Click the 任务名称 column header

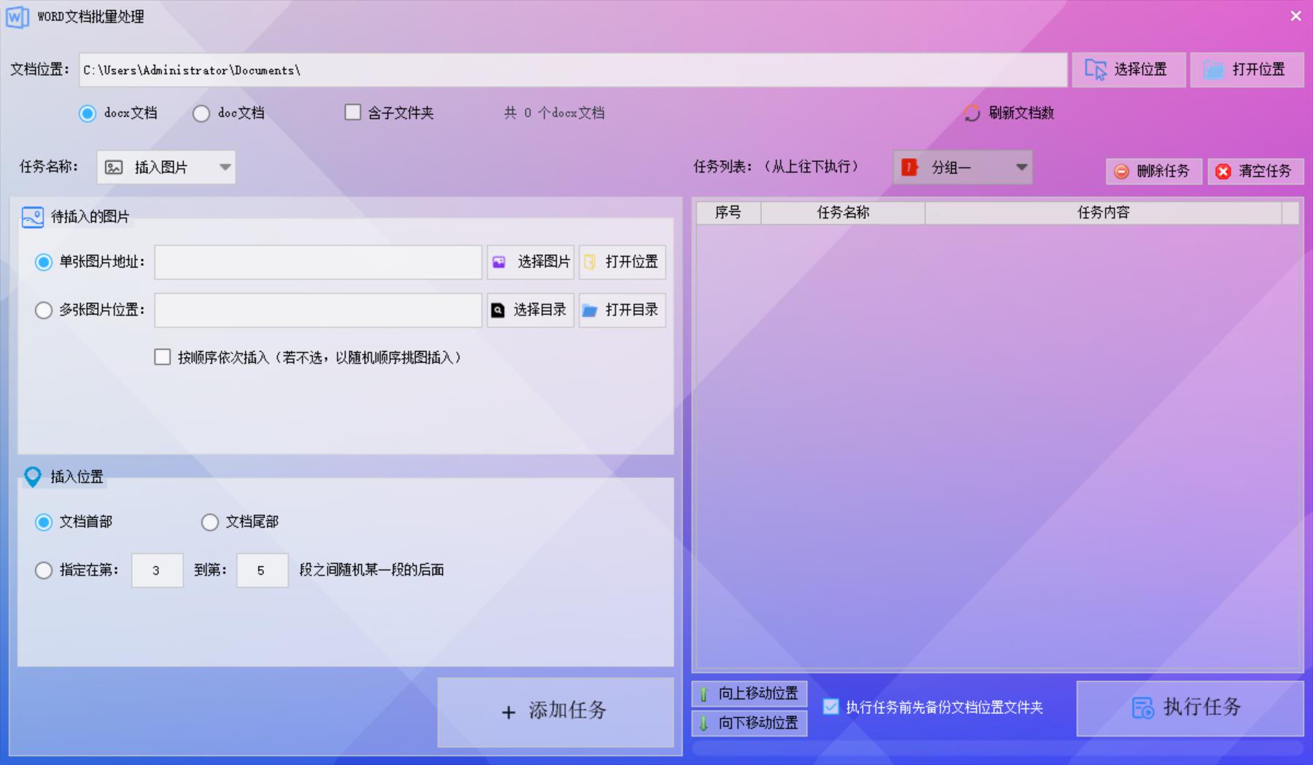(x=843, y=213)
